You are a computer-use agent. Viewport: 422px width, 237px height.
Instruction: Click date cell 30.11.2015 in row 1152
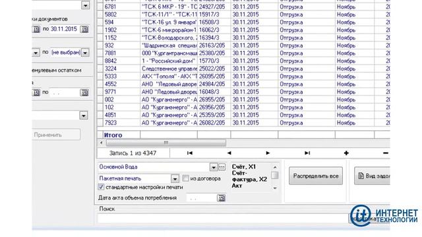tap(255, 38)
